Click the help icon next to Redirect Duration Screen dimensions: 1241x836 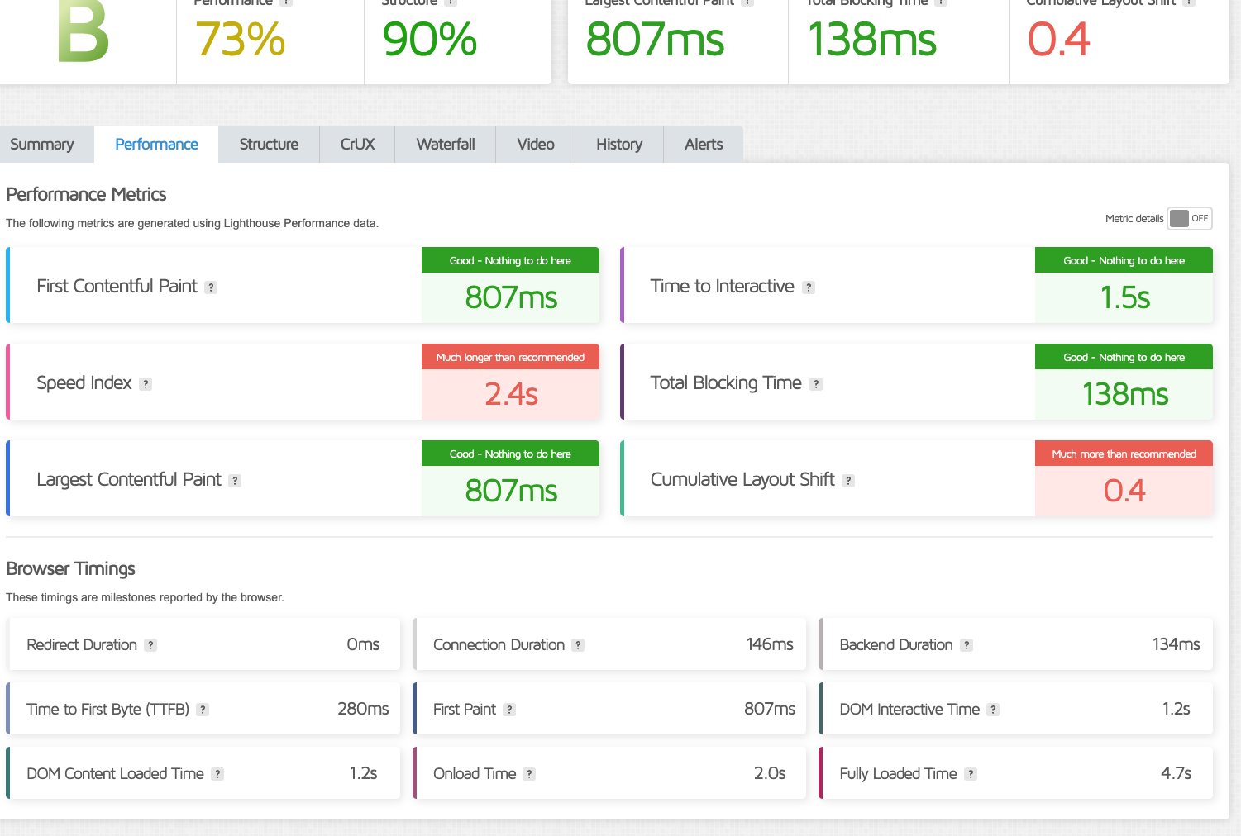[150, 645]
